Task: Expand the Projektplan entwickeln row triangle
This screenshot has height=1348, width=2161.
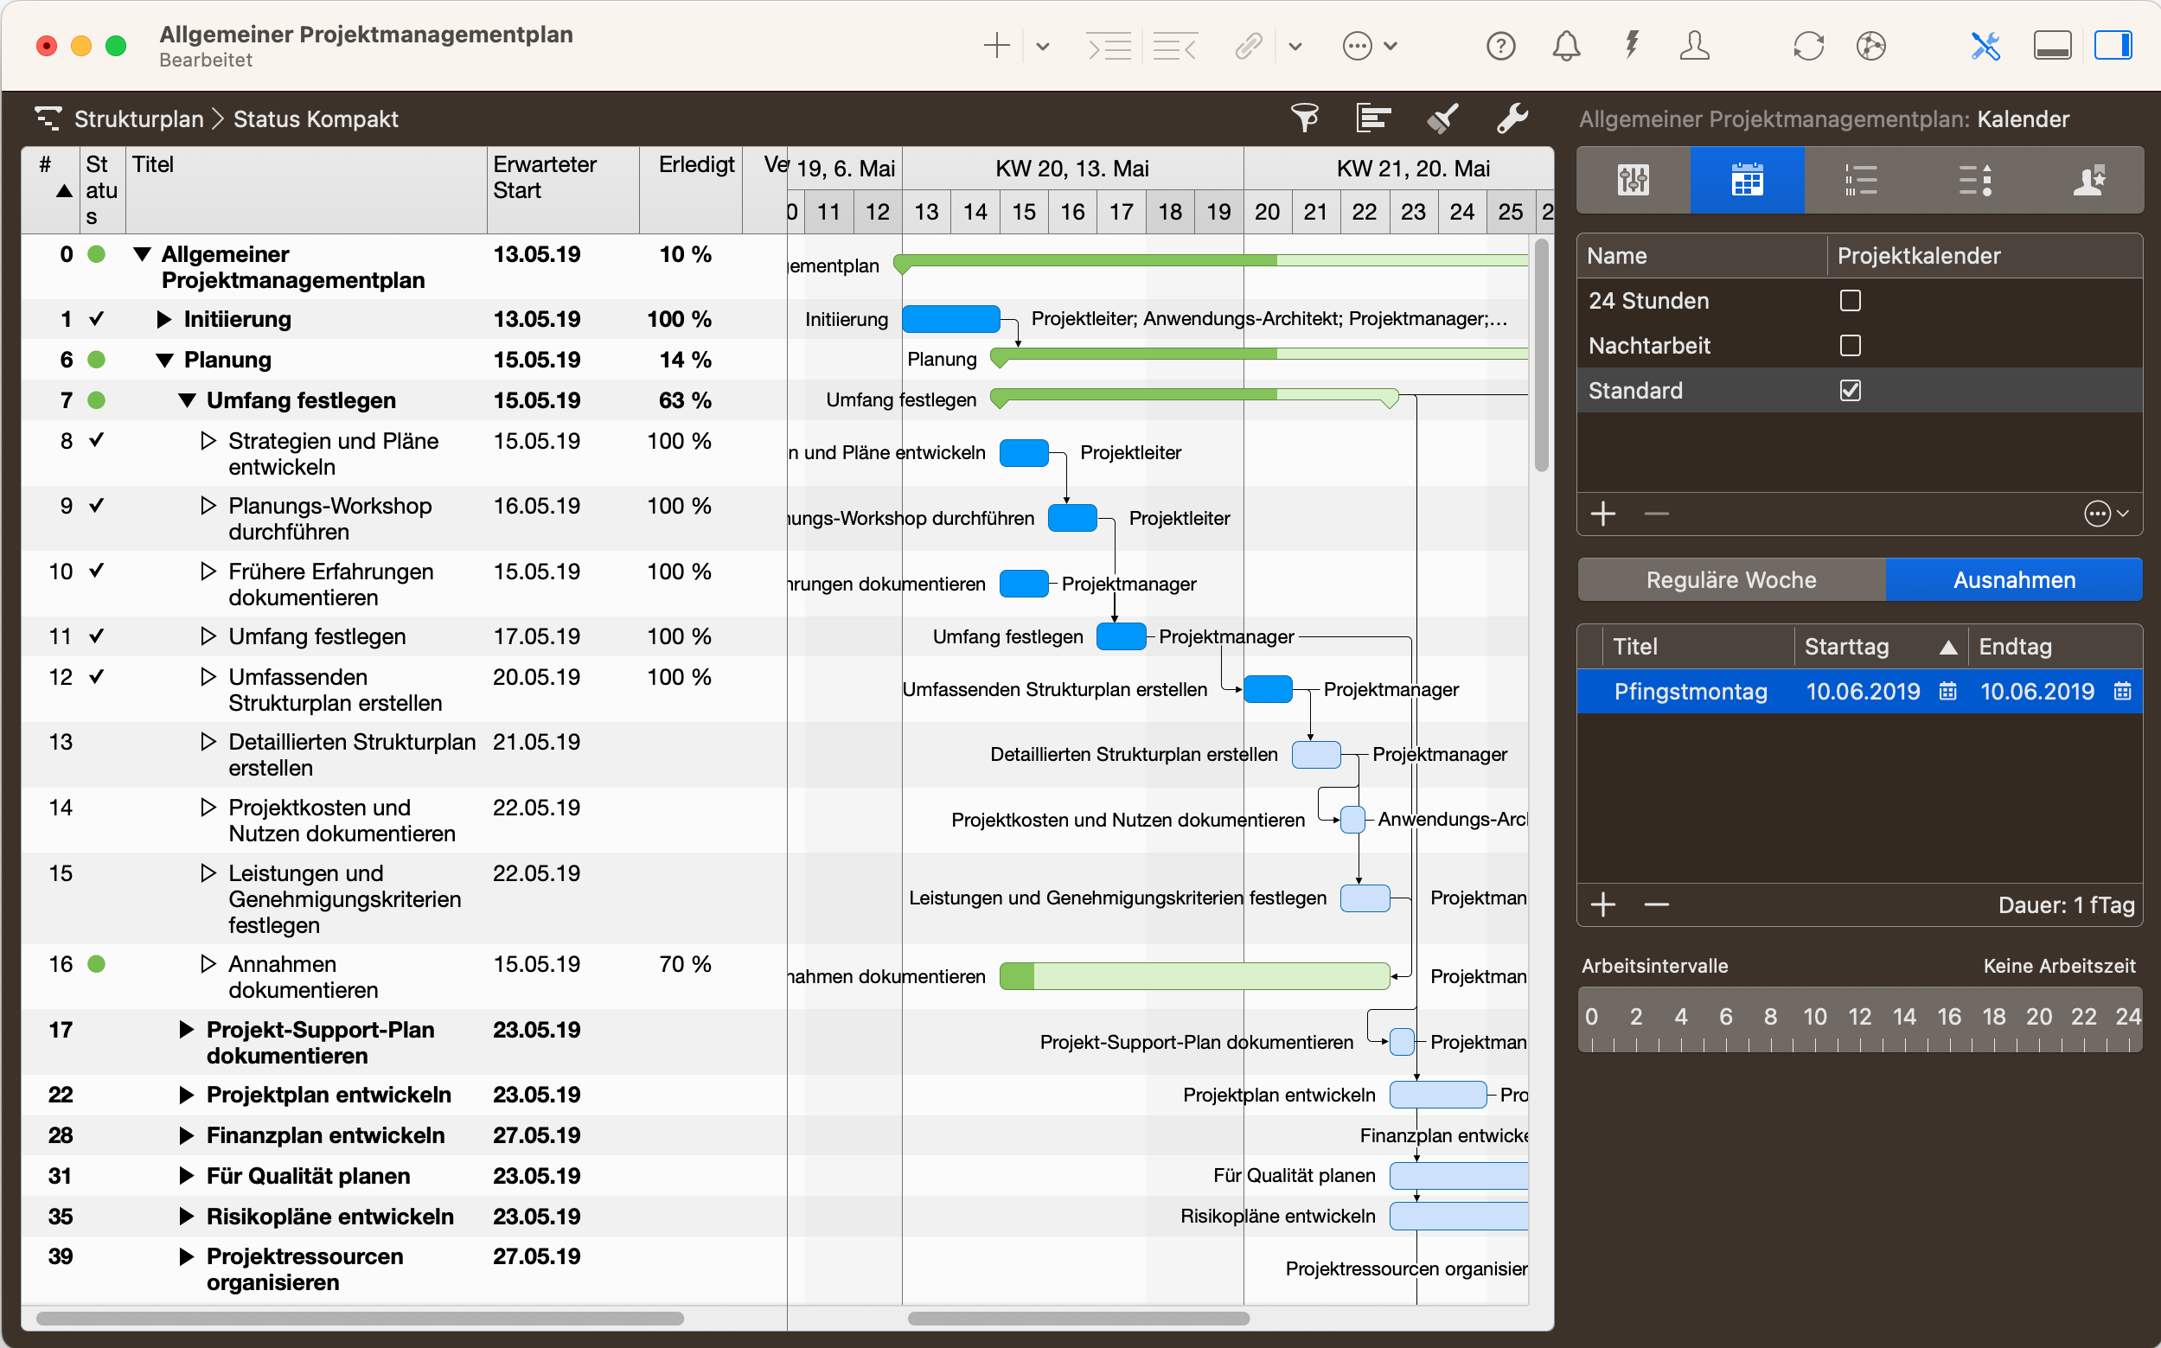Action: (186, 1094)
